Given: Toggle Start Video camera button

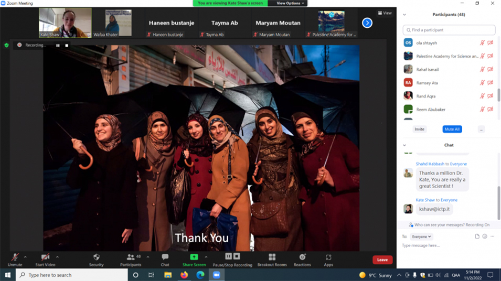Looking at the screenshot, I should 45,257.
